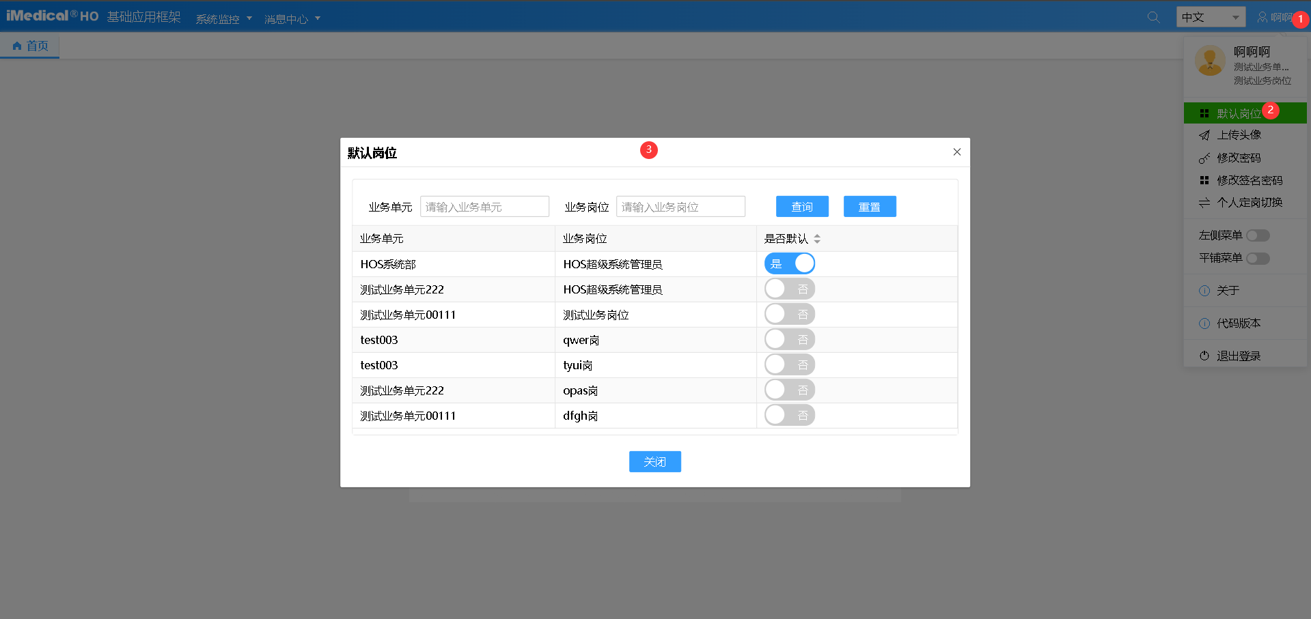Click the search magnifier icon in header

[1153, 17]
